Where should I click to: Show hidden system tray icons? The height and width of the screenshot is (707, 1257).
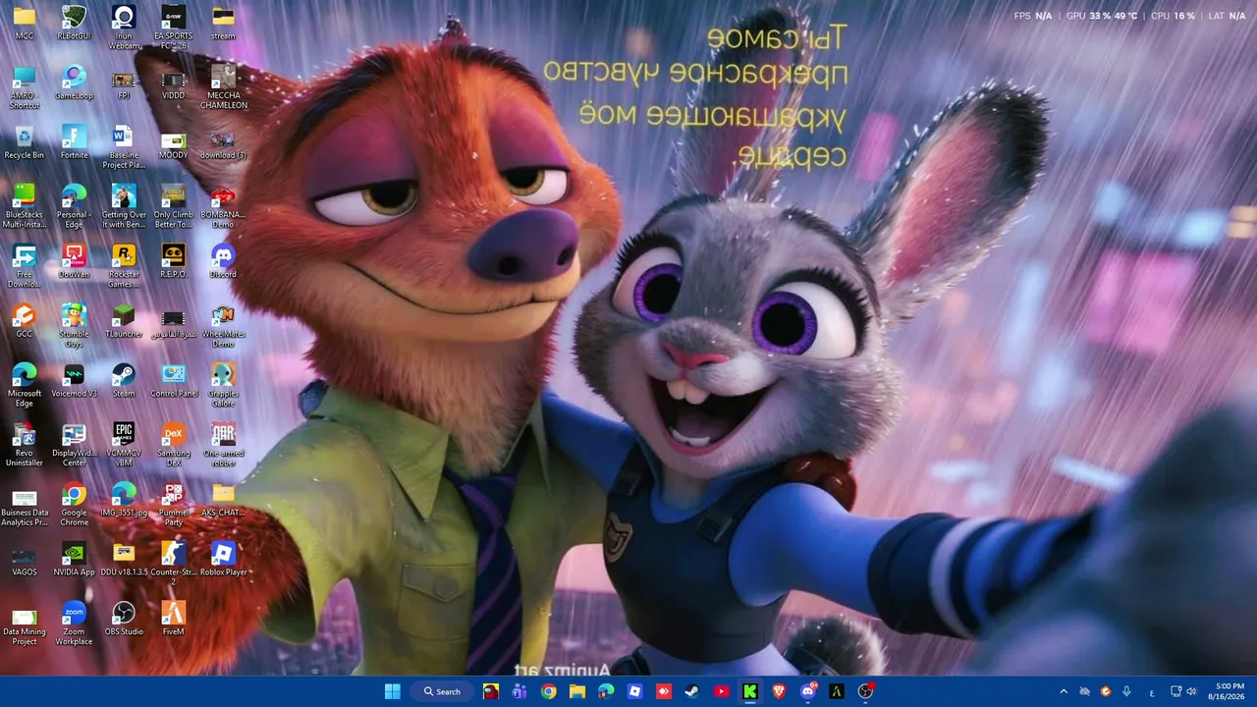coord(1064,691)
